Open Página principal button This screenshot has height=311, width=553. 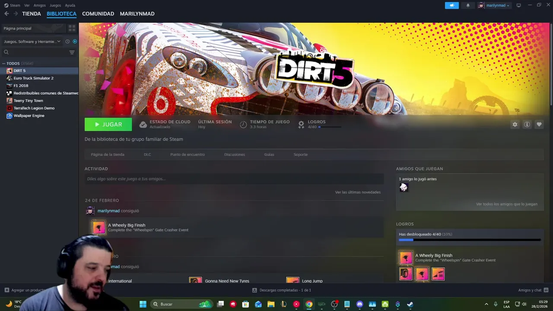click(33, 28)
